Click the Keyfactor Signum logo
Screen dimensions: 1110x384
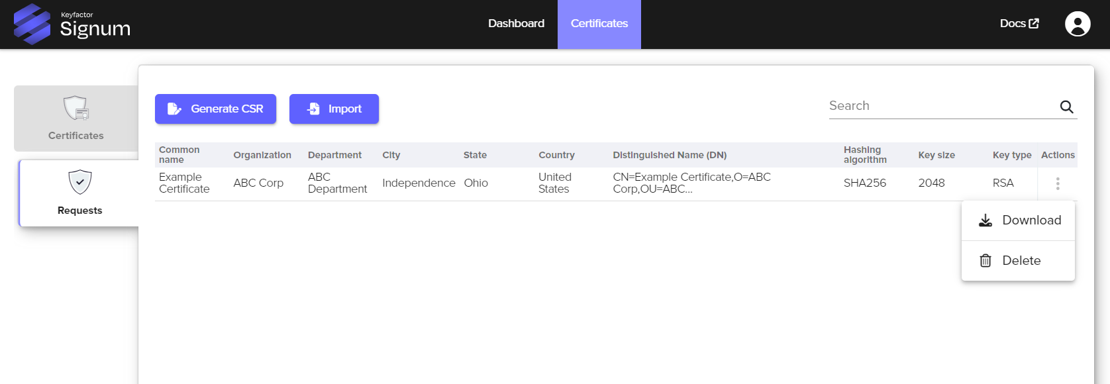pos(72,24)
